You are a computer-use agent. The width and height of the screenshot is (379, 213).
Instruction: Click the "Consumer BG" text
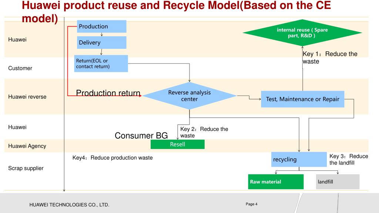pyautogui.click(x=141, y=135)
